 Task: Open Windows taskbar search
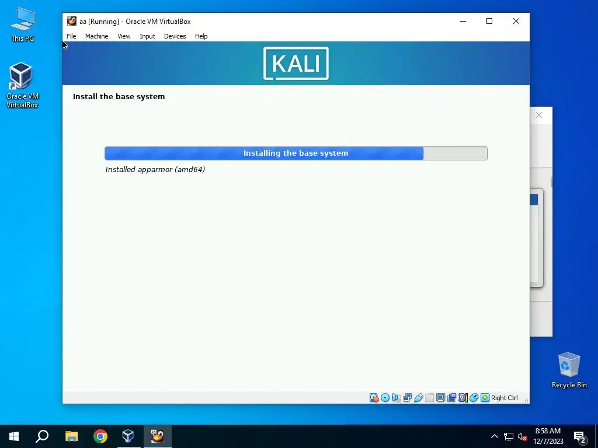(x=42, y=436)
